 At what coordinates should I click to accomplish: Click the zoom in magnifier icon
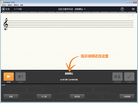coord(133,15)
